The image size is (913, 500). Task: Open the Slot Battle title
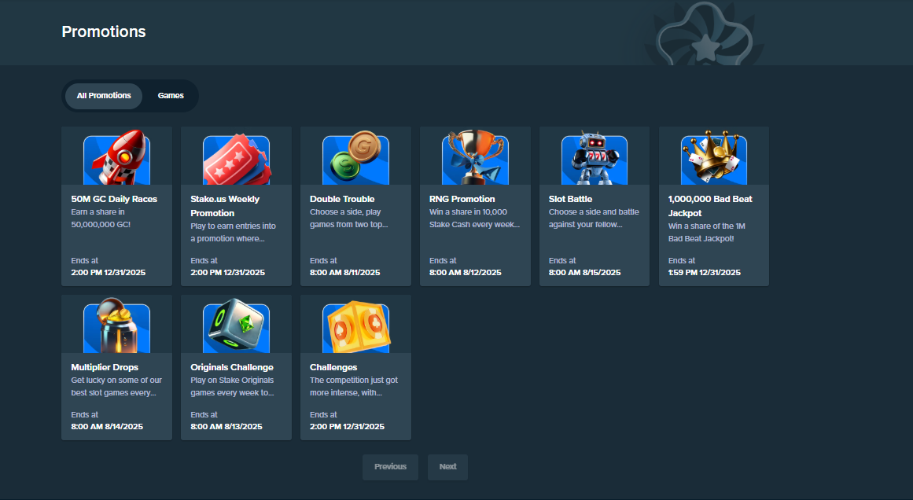tap(571, 199)
